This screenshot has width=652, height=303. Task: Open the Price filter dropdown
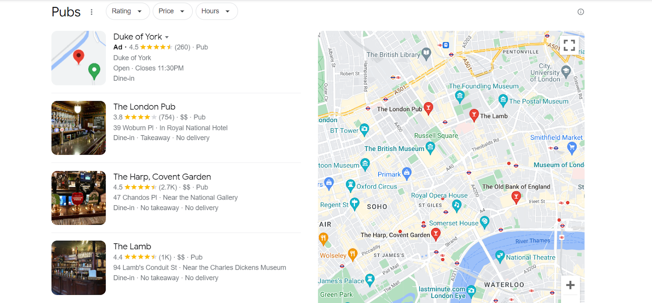point(172,11)
